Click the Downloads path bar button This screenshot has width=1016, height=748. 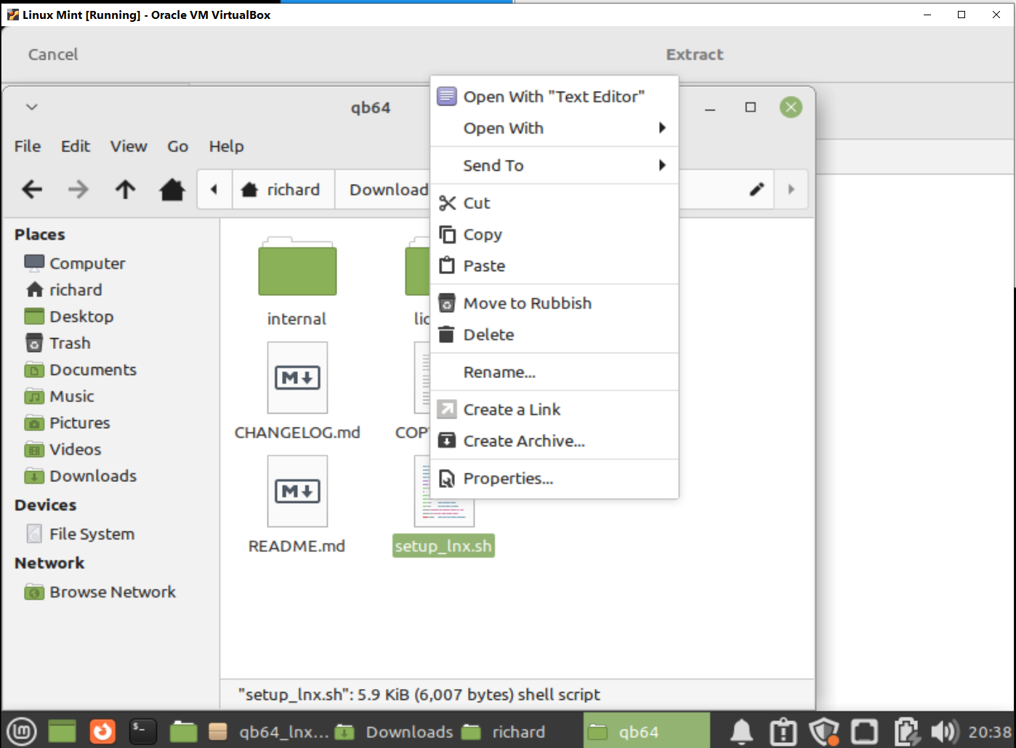point(383,190)
